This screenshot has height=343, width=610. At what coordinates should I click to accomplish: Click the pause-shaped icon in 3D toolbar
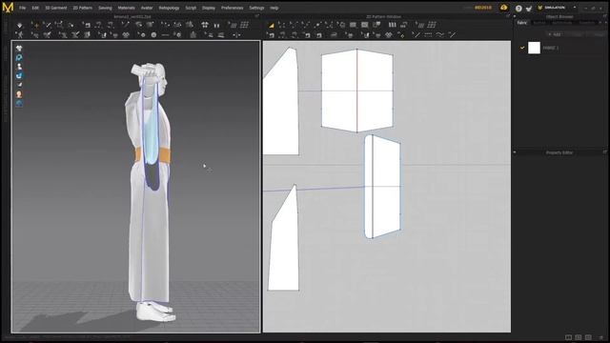216,26
